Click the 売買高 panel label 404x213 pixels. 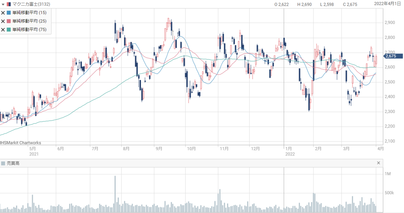[13, 163]
